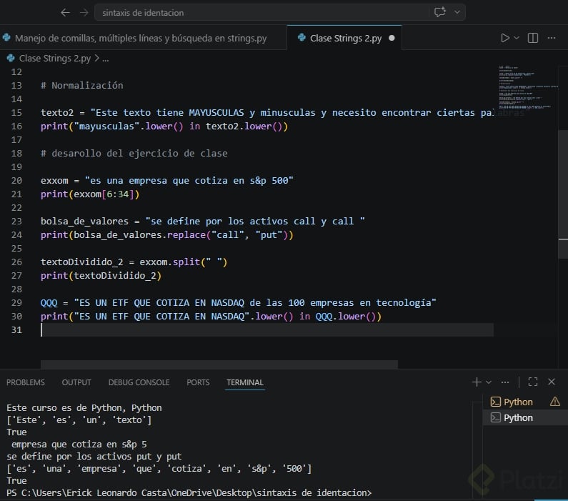Click the Run Python File play icon
Viewport: 568px width, 501px height.
(505, 38)
